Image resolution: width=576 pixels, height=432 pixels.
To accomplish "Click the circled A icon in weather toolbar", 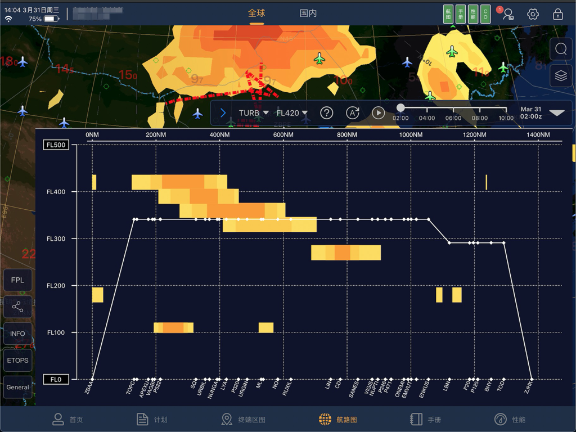I will tap(353, 112).
